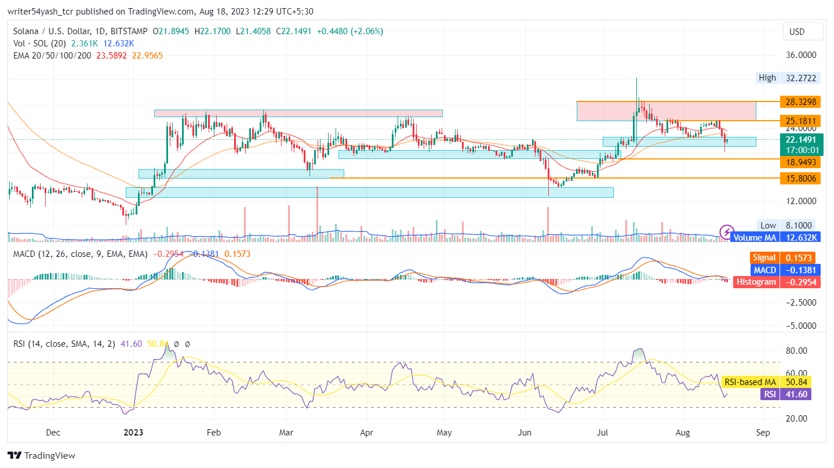Click the 12.0000 price axis value
The width and height of the screenshot is (834, 468).
801,201
